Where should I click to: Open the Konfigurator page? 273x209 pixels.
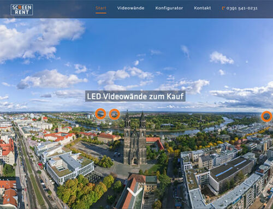tap(169, 8)
